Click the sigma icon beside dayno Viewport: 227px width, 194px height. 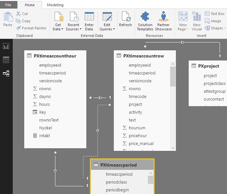click(35, 96)
